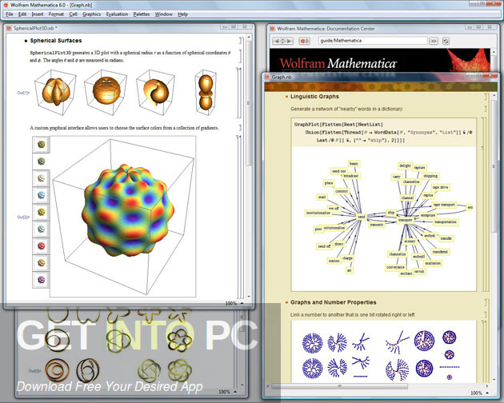The height and width of the screenshot is (403, 504).
Task: Select the bracket beside Graphs and Number Properties heading
Action: [487, 302]
